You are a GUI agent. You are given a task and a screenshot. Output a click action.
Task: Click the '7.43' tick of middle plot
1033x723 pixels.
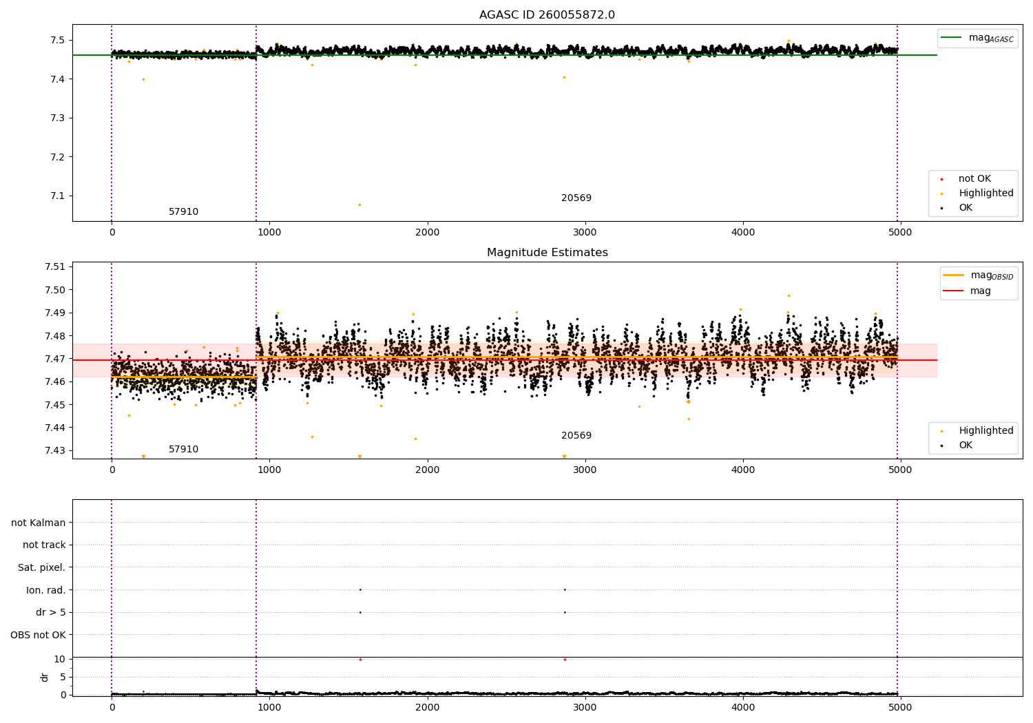pyautogui.click(x=55, y=450)
